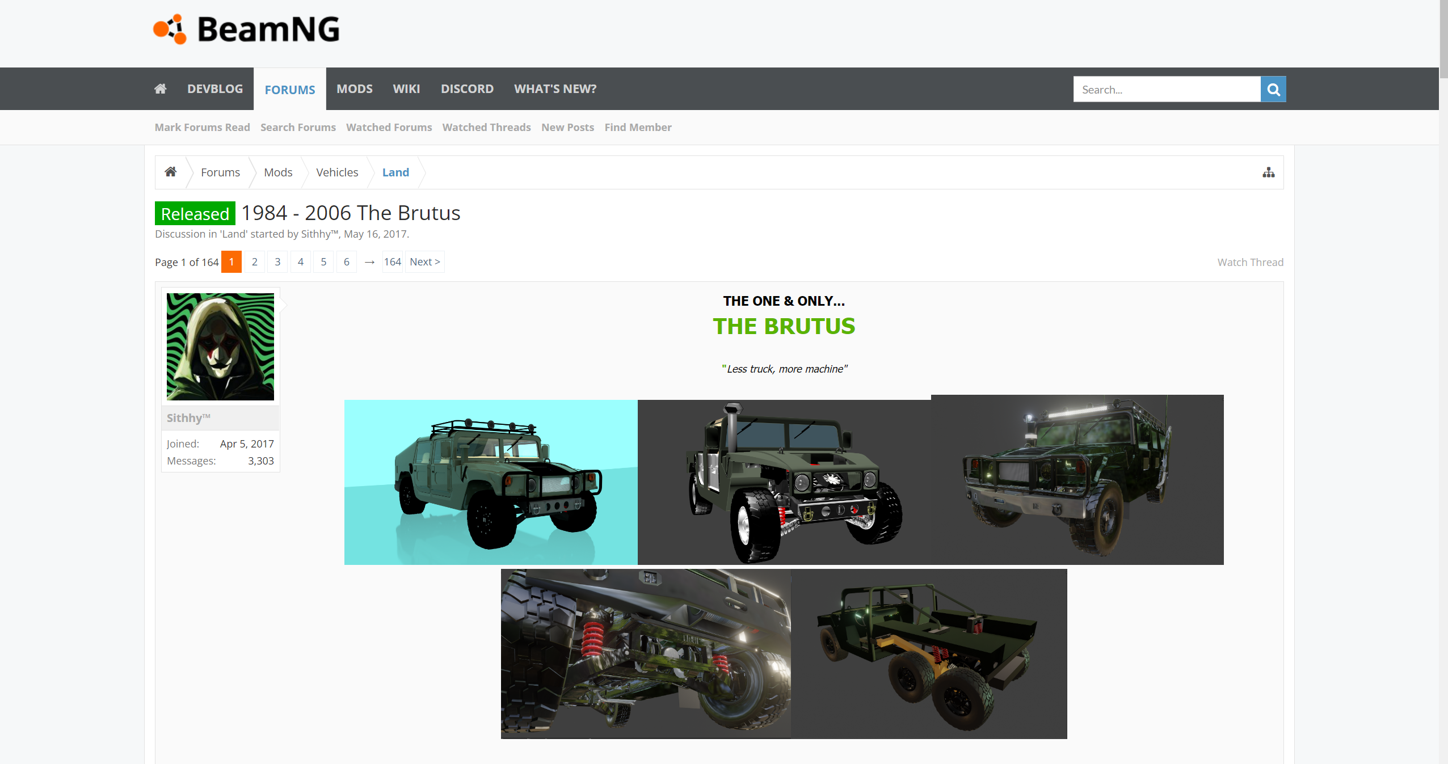Open Watched Forums link

[x=389, y=127]
